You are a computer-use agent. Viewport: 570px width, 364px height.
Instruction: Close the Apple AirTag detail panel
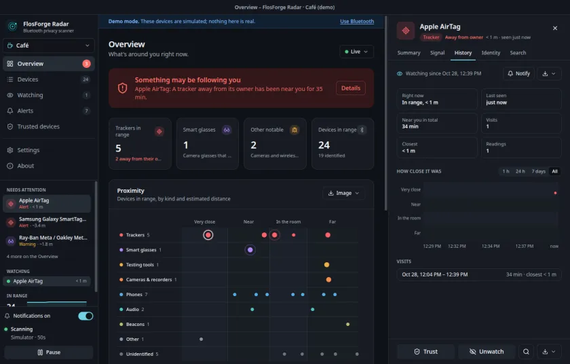555,28
